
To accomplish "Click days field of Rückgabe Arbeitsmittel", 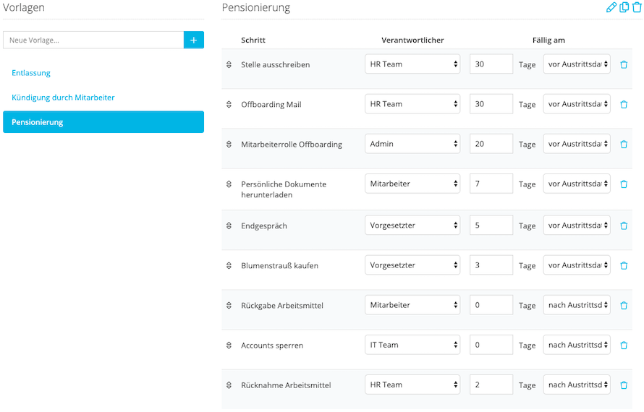I will 491,305.
